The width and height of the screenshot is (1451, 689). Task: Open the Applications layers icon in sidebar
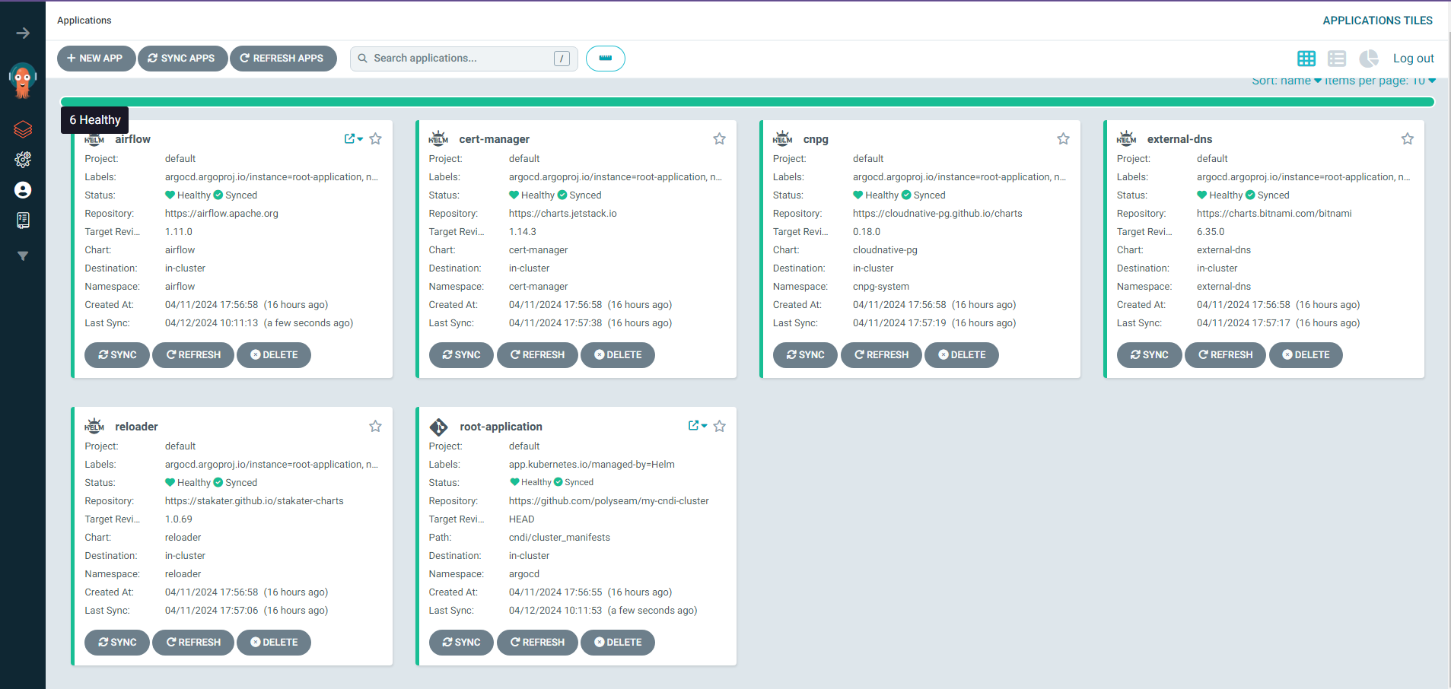click(x=23, y=129)
